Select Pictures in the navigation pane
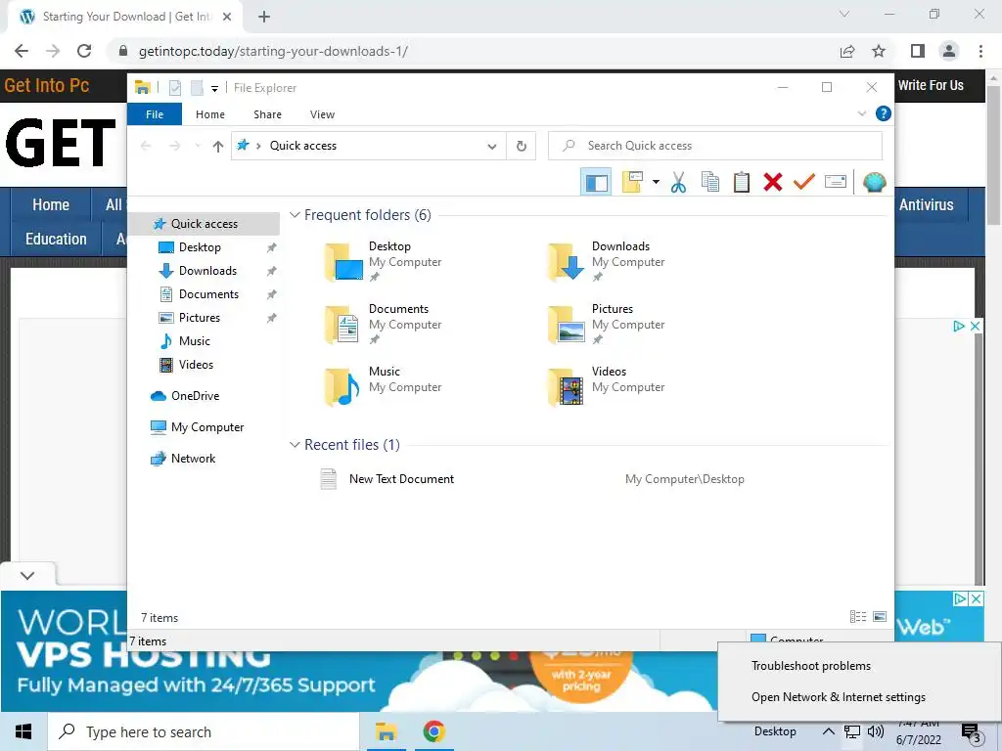The height and width of the screenshot is (751, 1002). click(200, 318)
